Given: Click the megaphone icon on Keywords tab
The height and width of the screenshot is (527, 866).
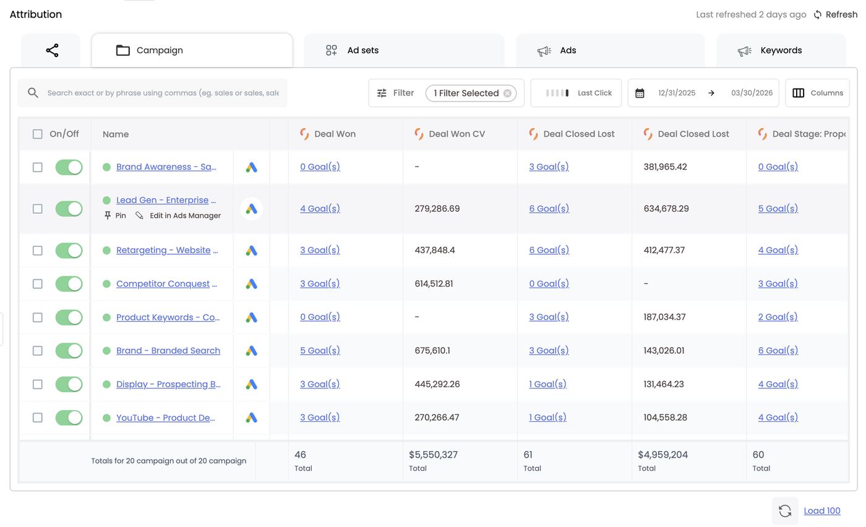Looking at the screenshot, I should 745,51.
